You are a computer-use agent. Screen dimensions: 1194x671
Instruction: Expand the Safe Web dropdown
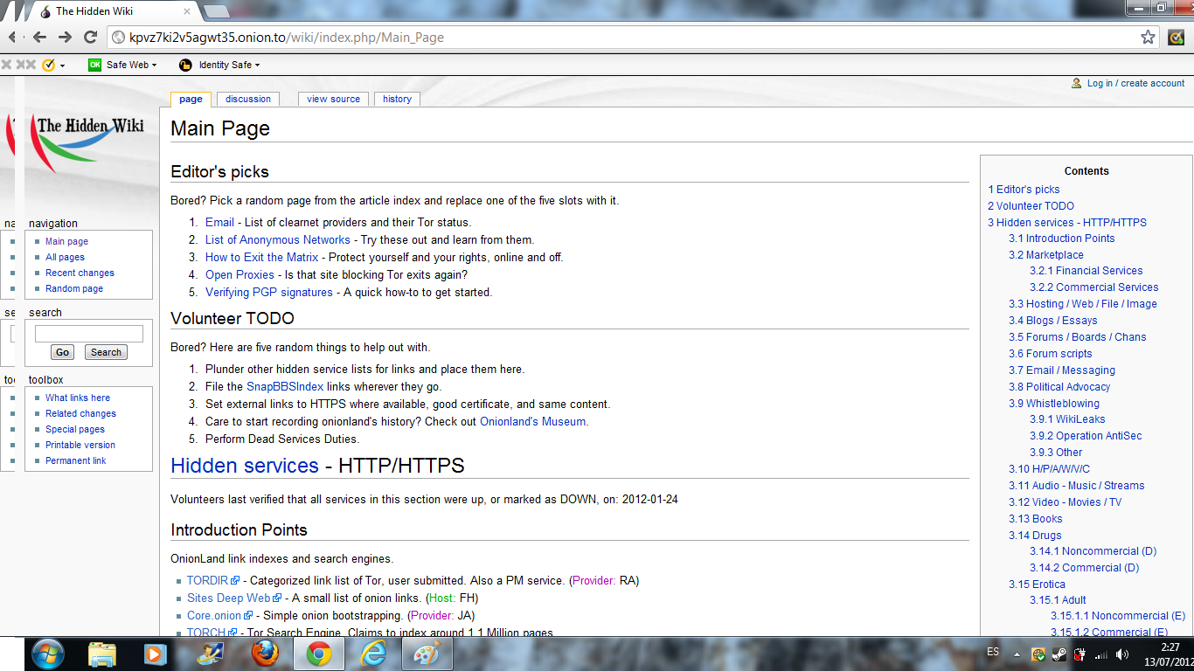(155, 66)
